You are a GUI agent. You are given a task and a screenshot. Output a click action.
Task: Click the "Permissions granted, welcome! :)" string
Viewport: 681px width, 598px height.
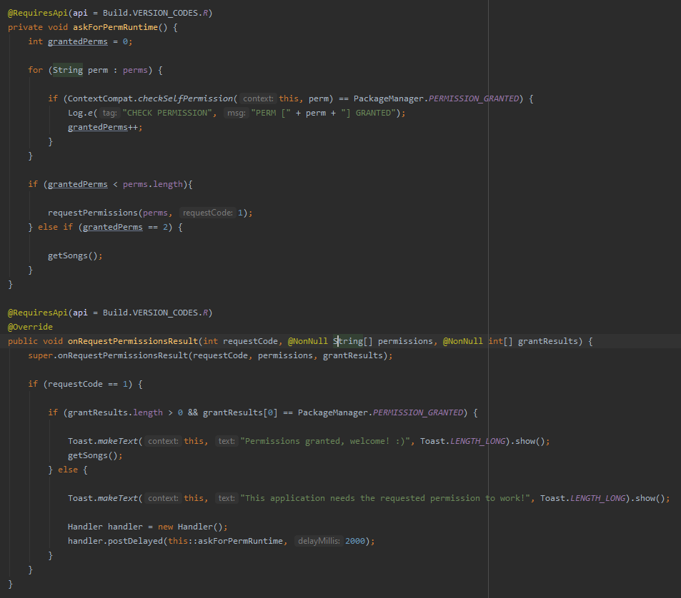coord(325,441)
